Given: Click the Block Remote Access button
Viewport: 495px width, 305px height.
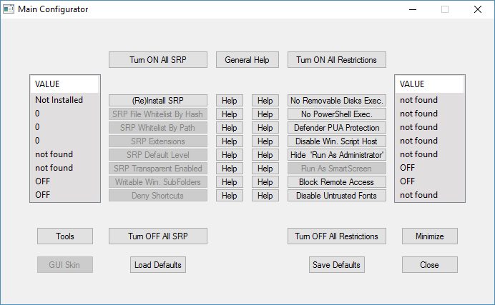Looking at the screenshot, I should point(337,182).
